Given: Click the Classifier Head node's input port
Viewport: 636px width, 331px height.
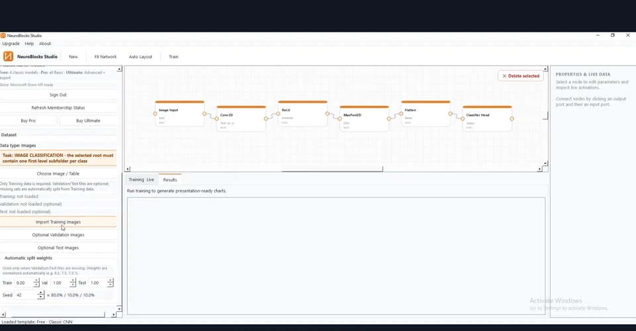Looking at the screenshot, I should (462, 118).
